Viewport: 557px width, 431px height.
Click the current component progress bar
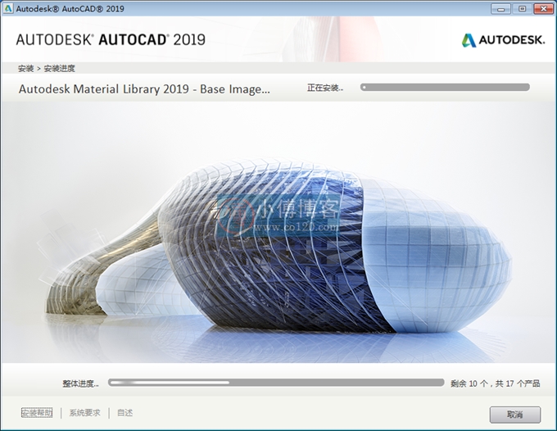445,87
